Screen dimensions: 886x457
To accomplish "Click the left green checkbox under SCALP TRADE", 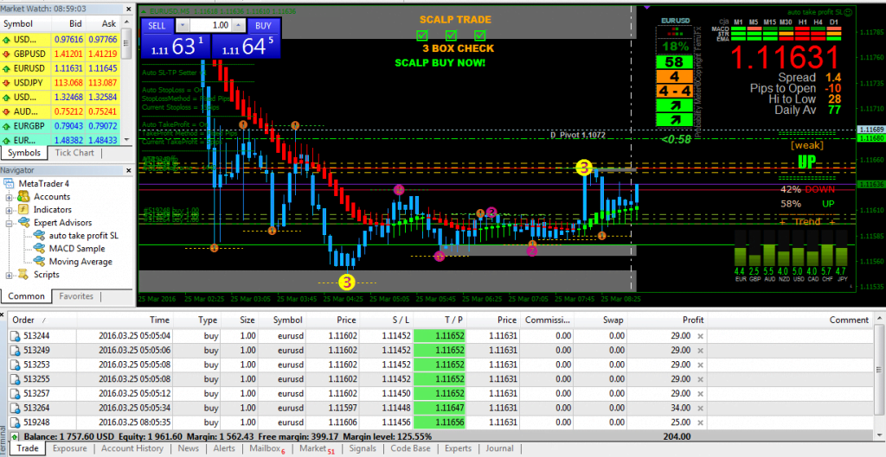I will point(421,35).
